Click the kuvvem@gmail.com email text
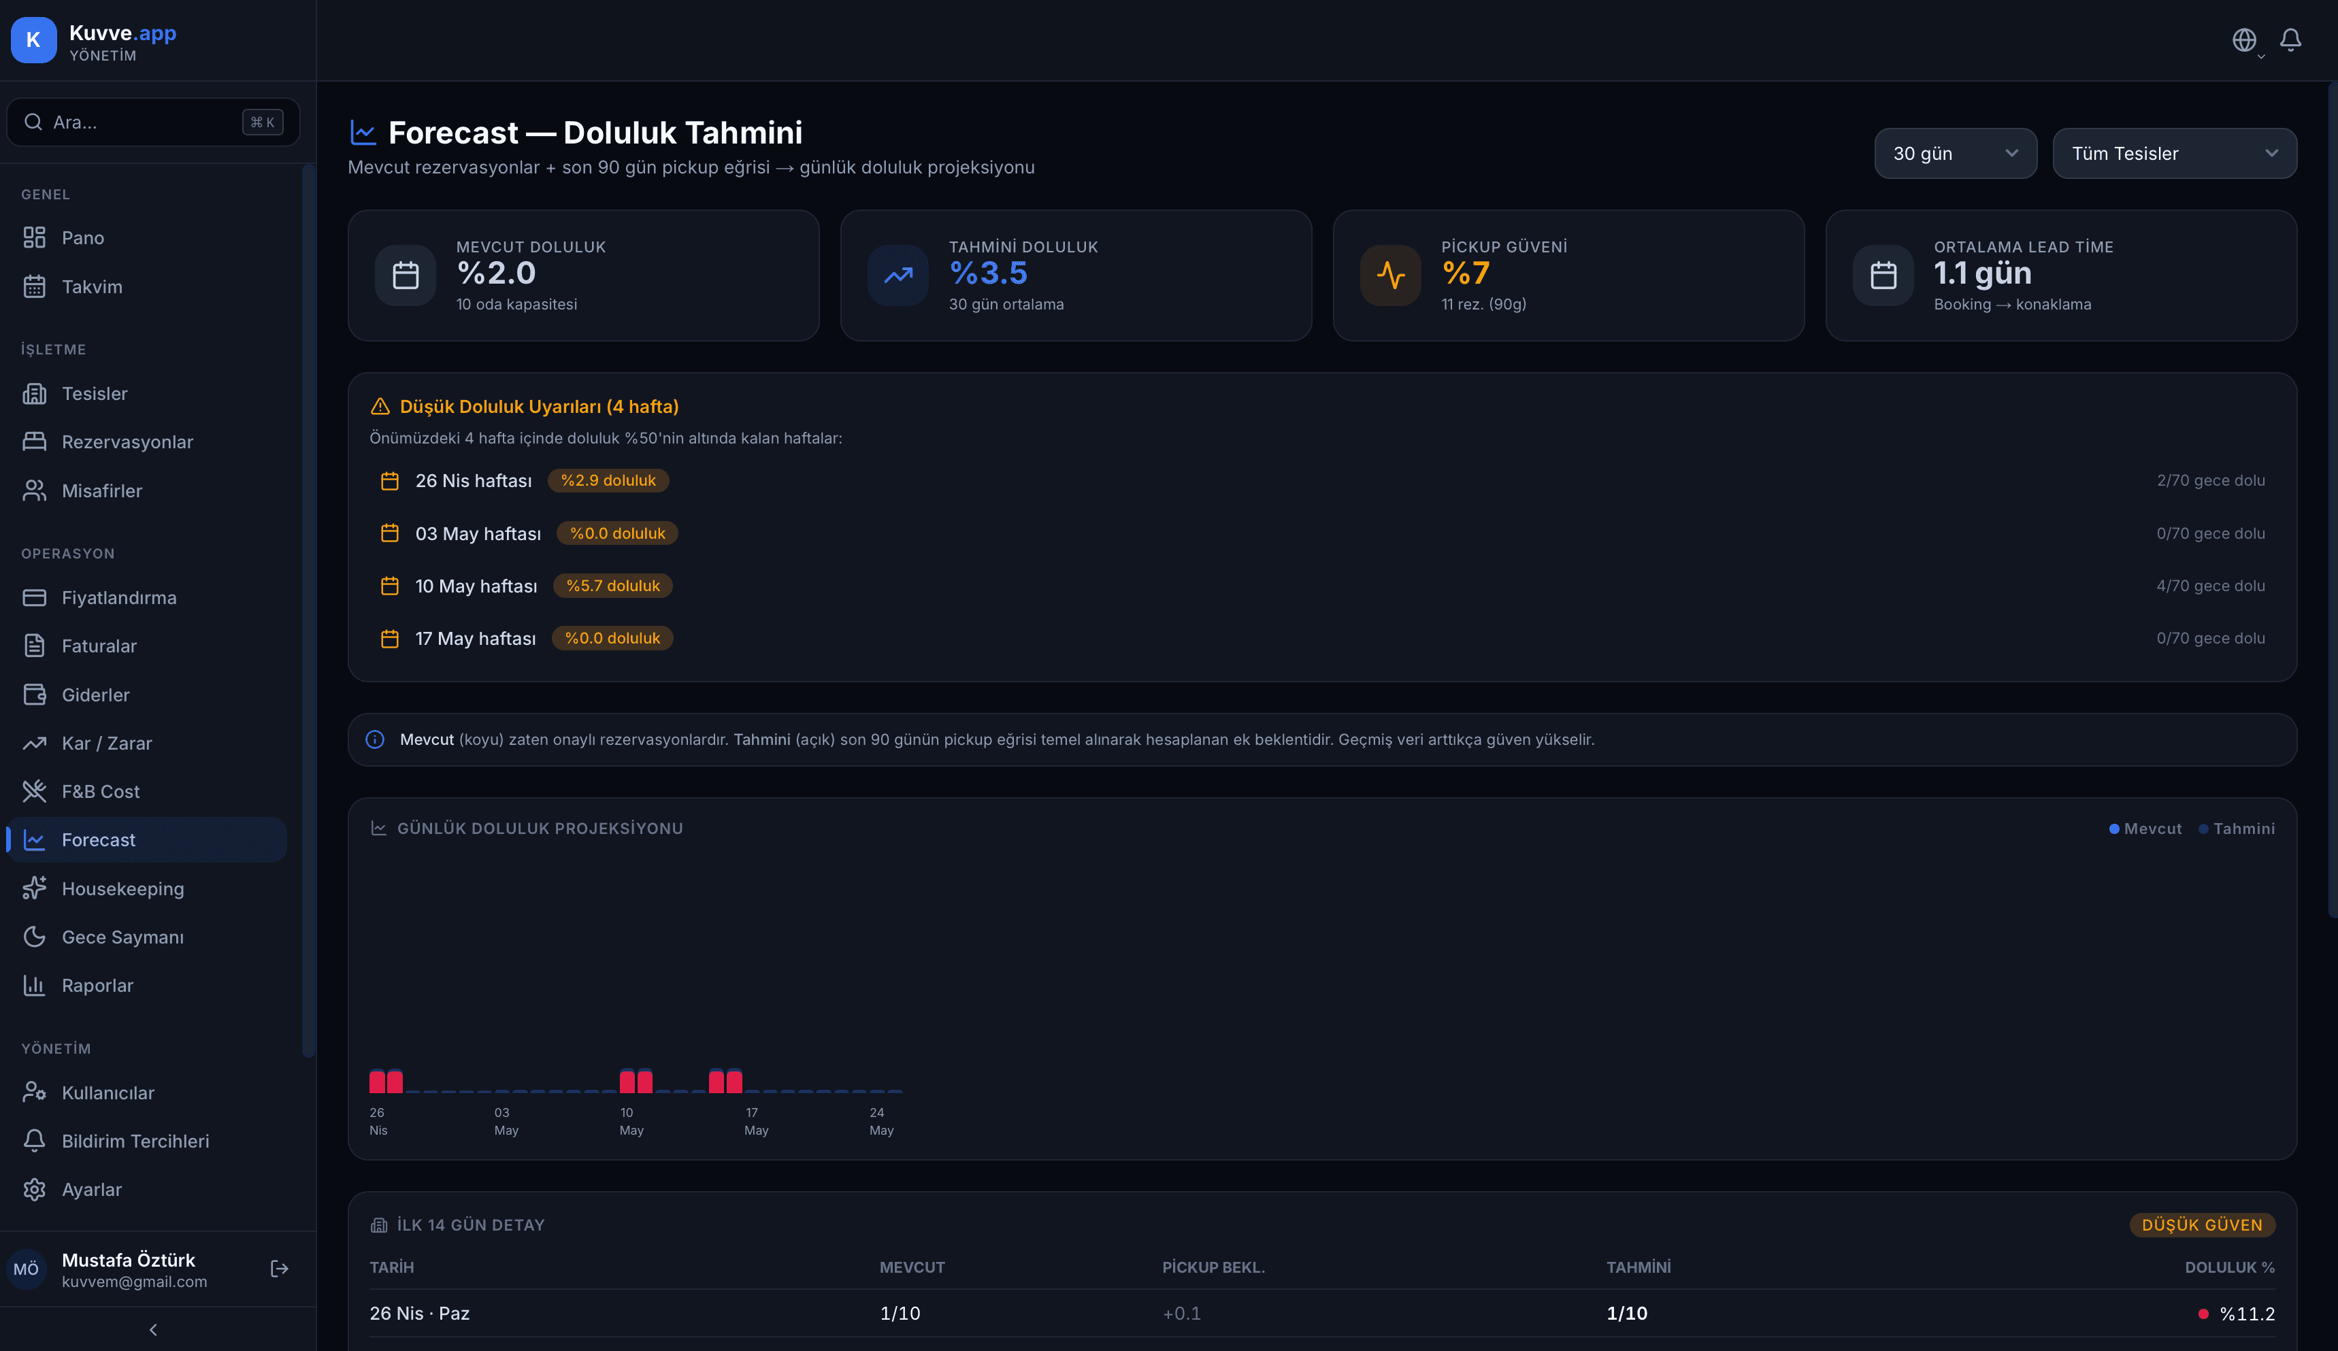Viewport: 2338px width, 1351px height. [x=135, y=1282]
